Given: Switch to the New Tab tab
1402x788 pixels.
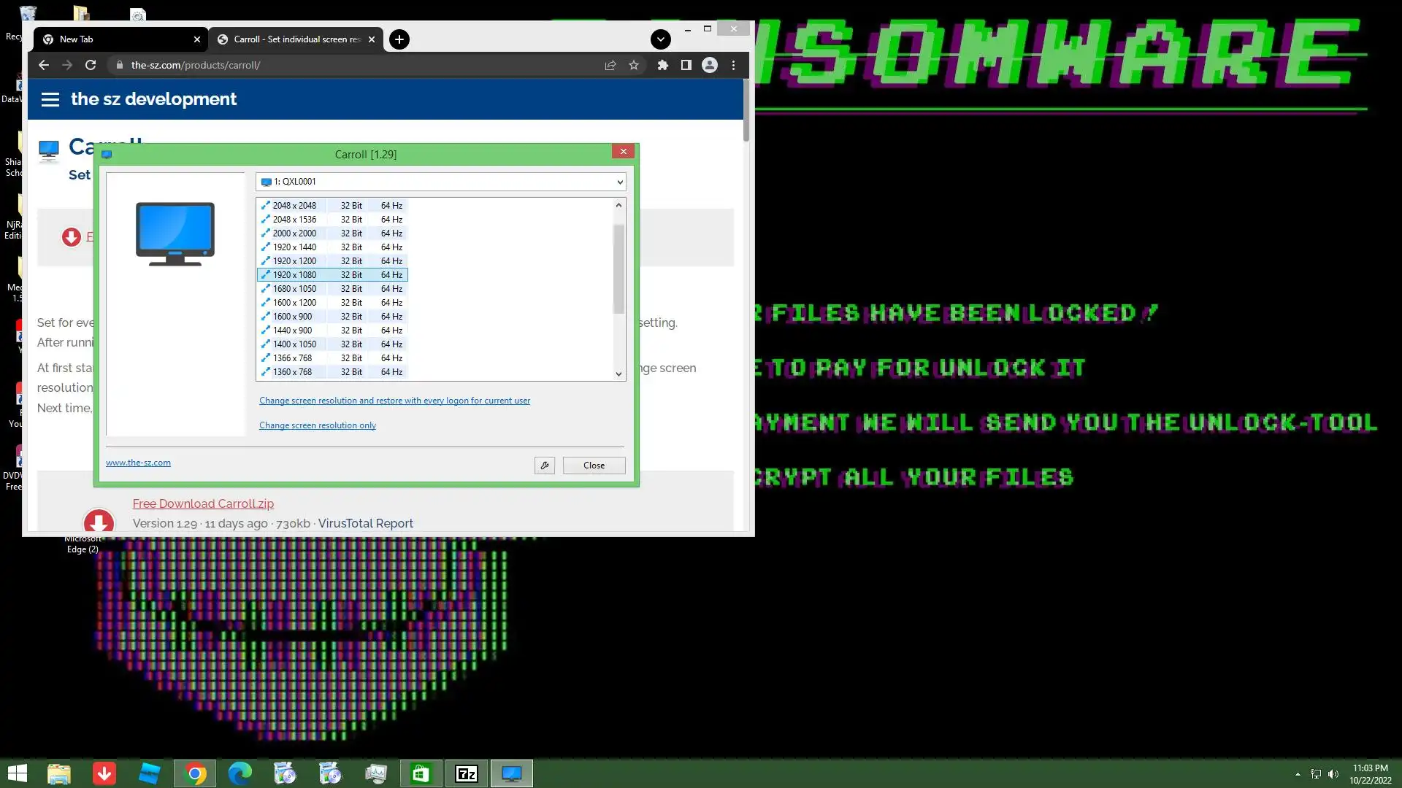Looking at the screenshot, I should pyautogui.click(x=110, y=39).
